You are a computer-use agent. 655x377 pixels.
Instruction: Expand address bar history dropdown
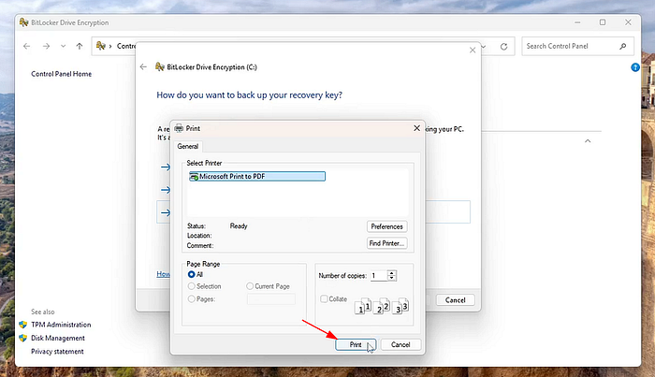tap(484, 47)
